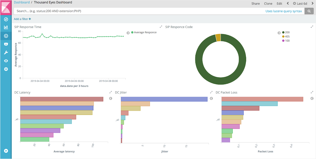
Task: Click the magnifier search submit button
Action: 309,11
